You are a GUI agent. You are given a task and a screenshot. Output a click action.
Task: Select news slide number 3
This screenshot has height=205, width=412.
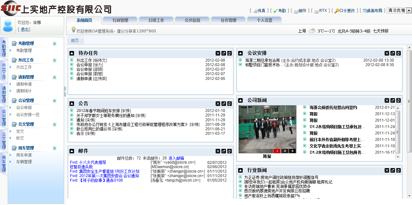coord(292,151)
